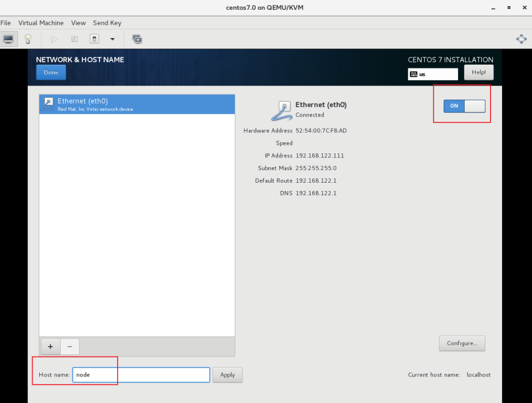
Task: Click the IP Address 192.168.122.111 value
Action: [x=320, y=156]
